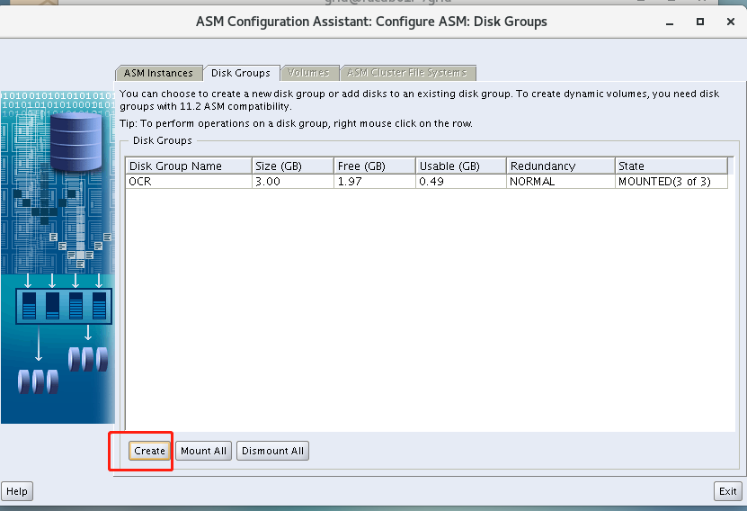Click the 3.00 size cell
747x511 pixels.
(x=292, y=182)
